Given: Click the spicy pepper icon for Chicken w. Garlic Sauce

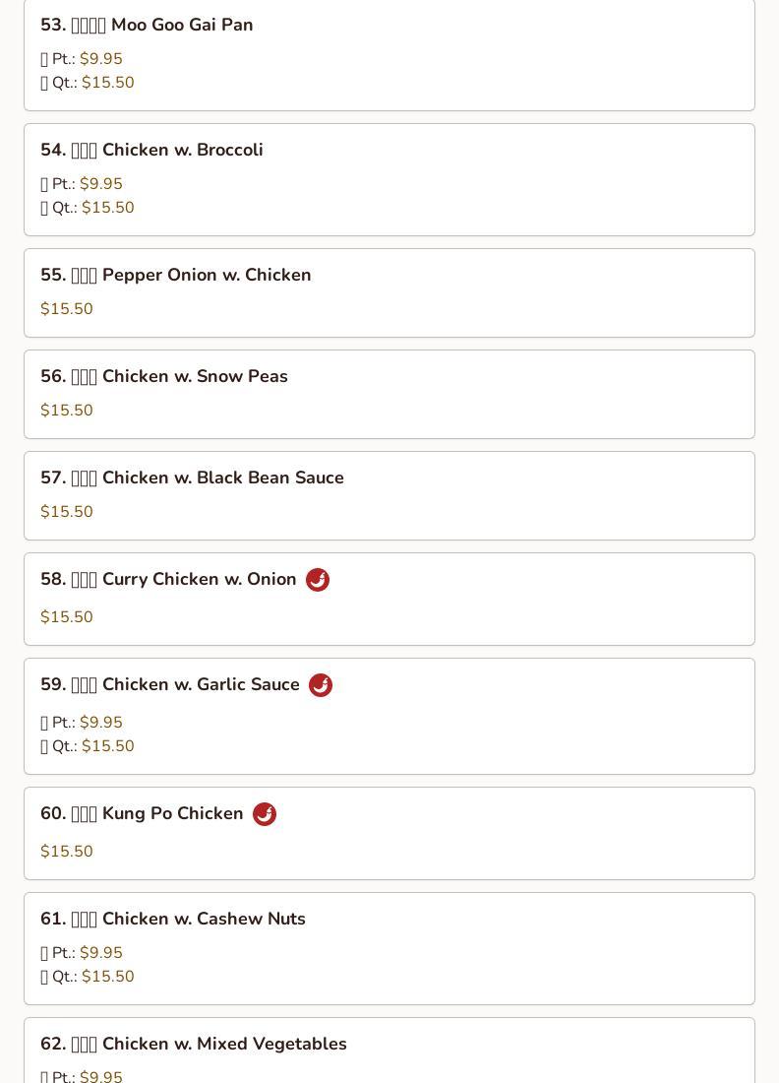Looking at the screenshot, I should point(320,685).
